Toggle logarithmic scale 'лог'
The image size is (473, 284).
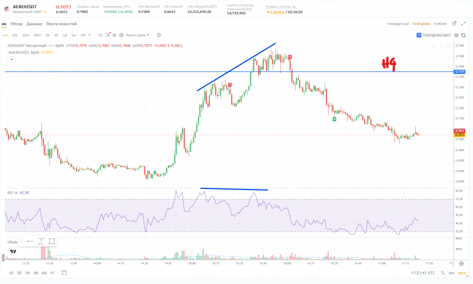451,273
